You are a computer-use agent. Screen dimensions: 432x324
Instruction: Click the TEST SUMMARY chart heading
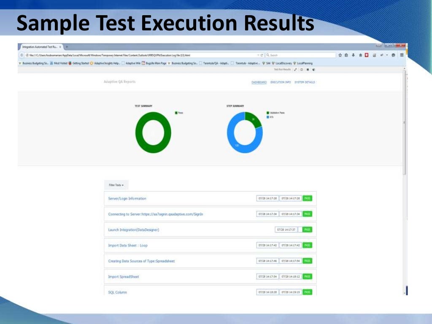(x=143, y=106)
